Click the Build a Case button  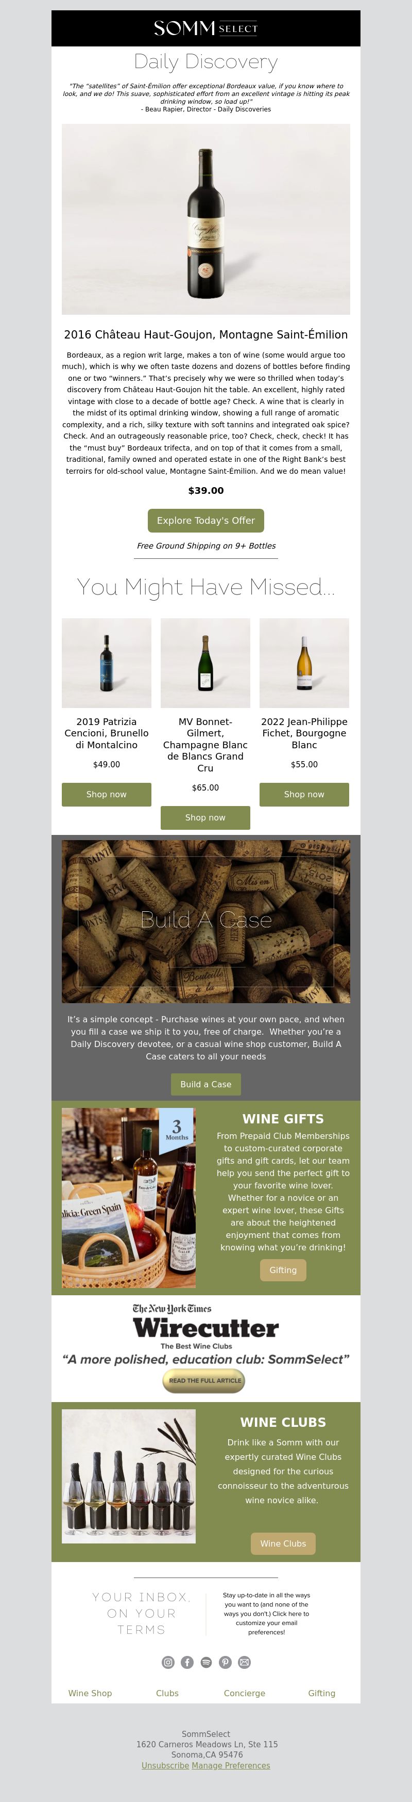tap(206, 1084)
